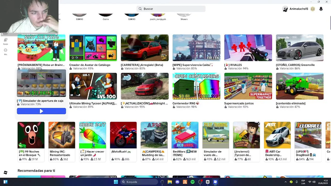Screen dimensions: 331x186
Task: Open the orange A taskbar app
Action: [x=185, y=182]
